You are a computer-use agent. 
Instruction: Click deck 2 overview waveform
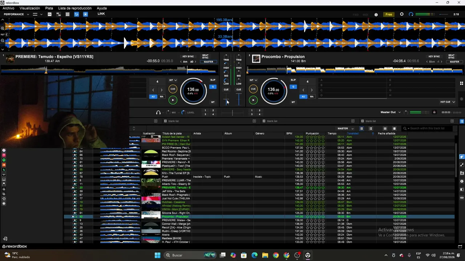(355, 70)
